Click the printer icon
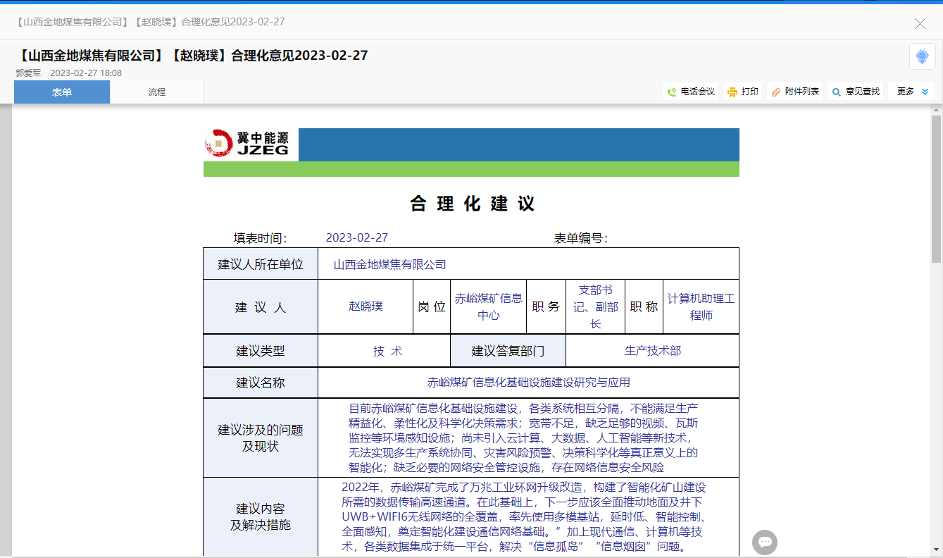This screenshot has width=943, height=558. 732,92
